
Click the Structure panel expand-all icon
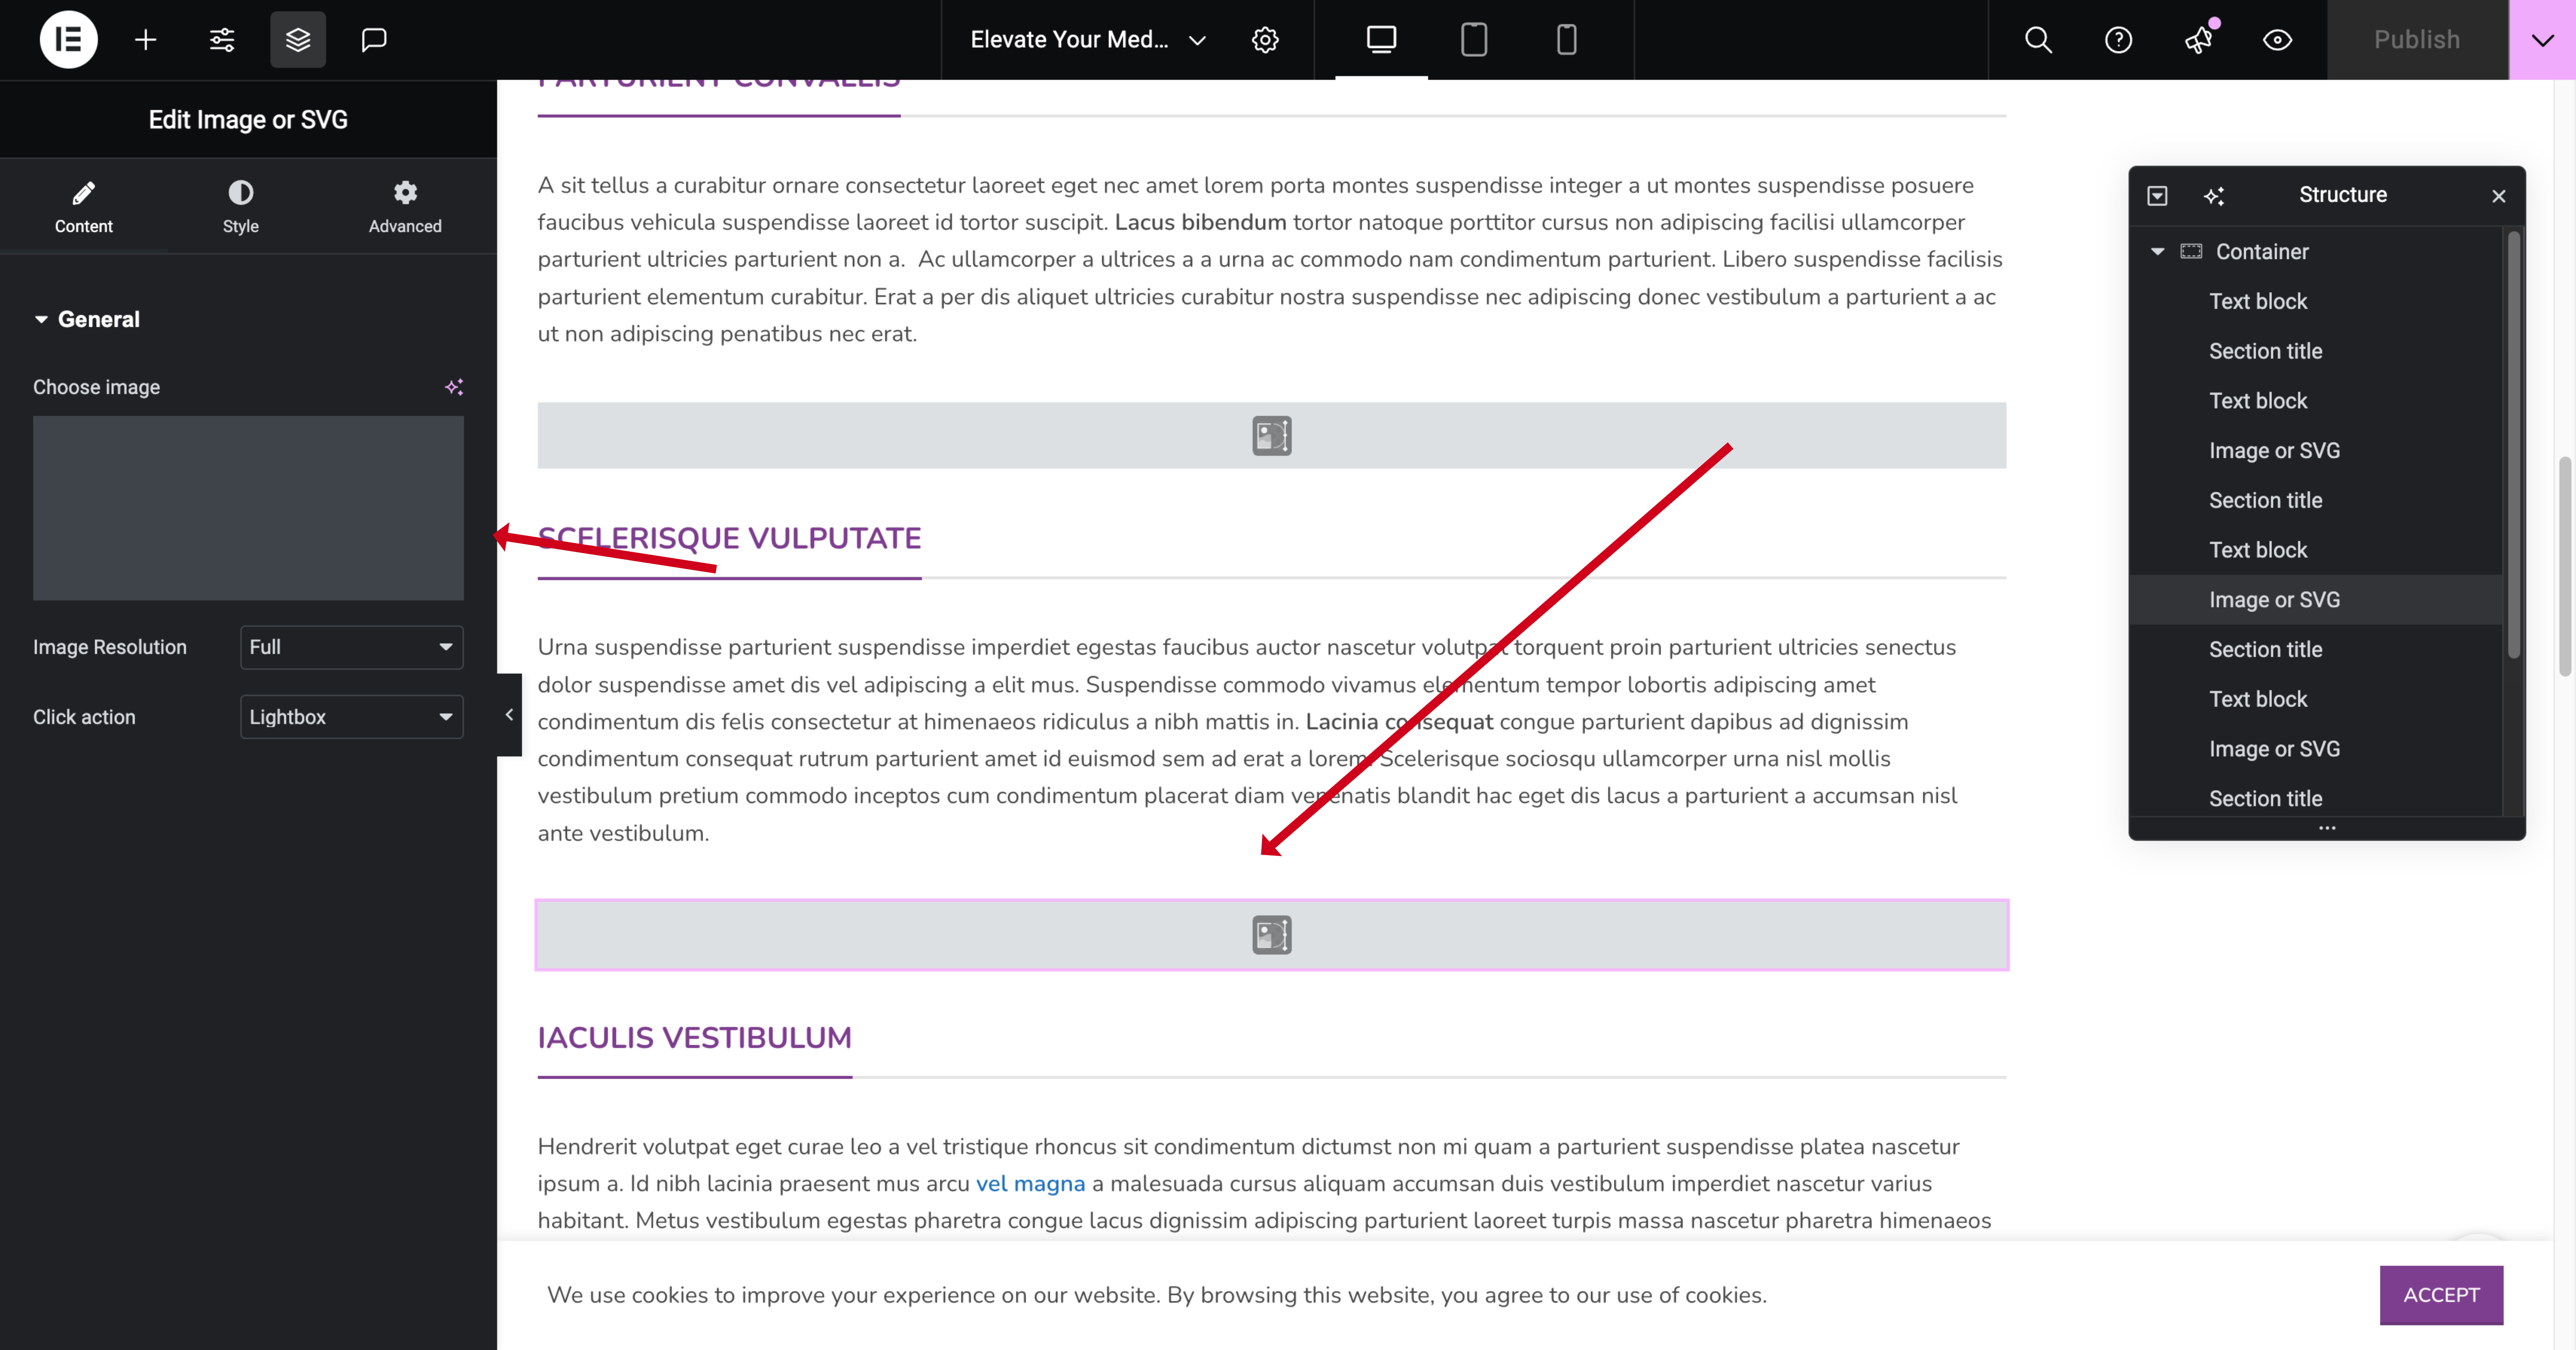pyautogui.click(x=2157, y=196)
